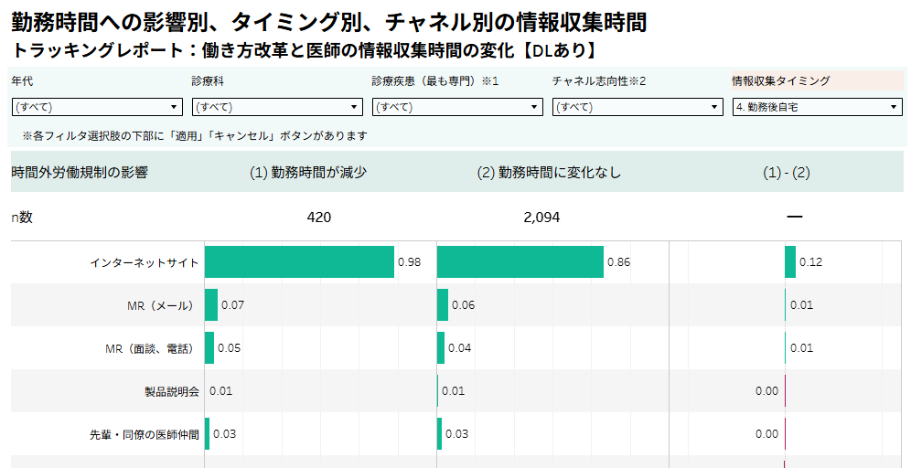Click the チャネル志向性※2 filter label
This screenshot has height=468, width=911.
coord(599,80)
